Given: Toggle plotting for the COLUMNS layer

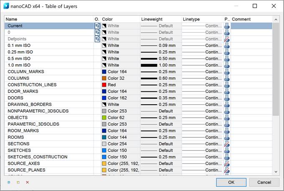Looking at the screenshot, I should [227, 78].
